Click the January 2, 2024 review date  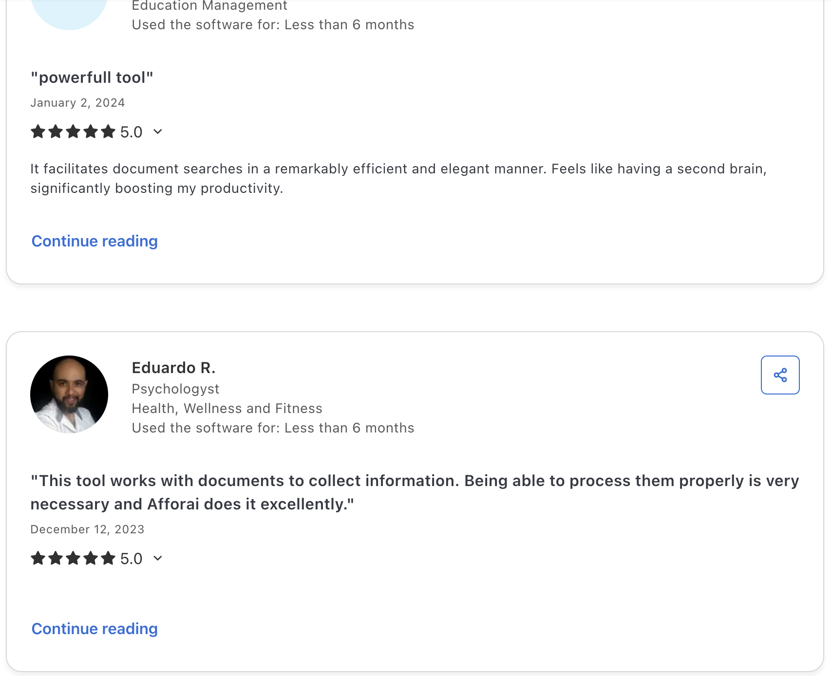[x=77, y=103]
